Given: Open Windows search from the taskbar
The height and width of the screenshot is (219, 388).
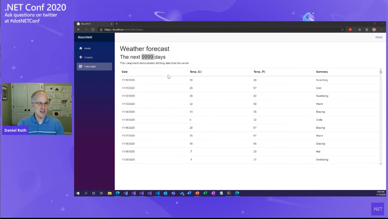Looking at the screenshot, I should (86, 193).
